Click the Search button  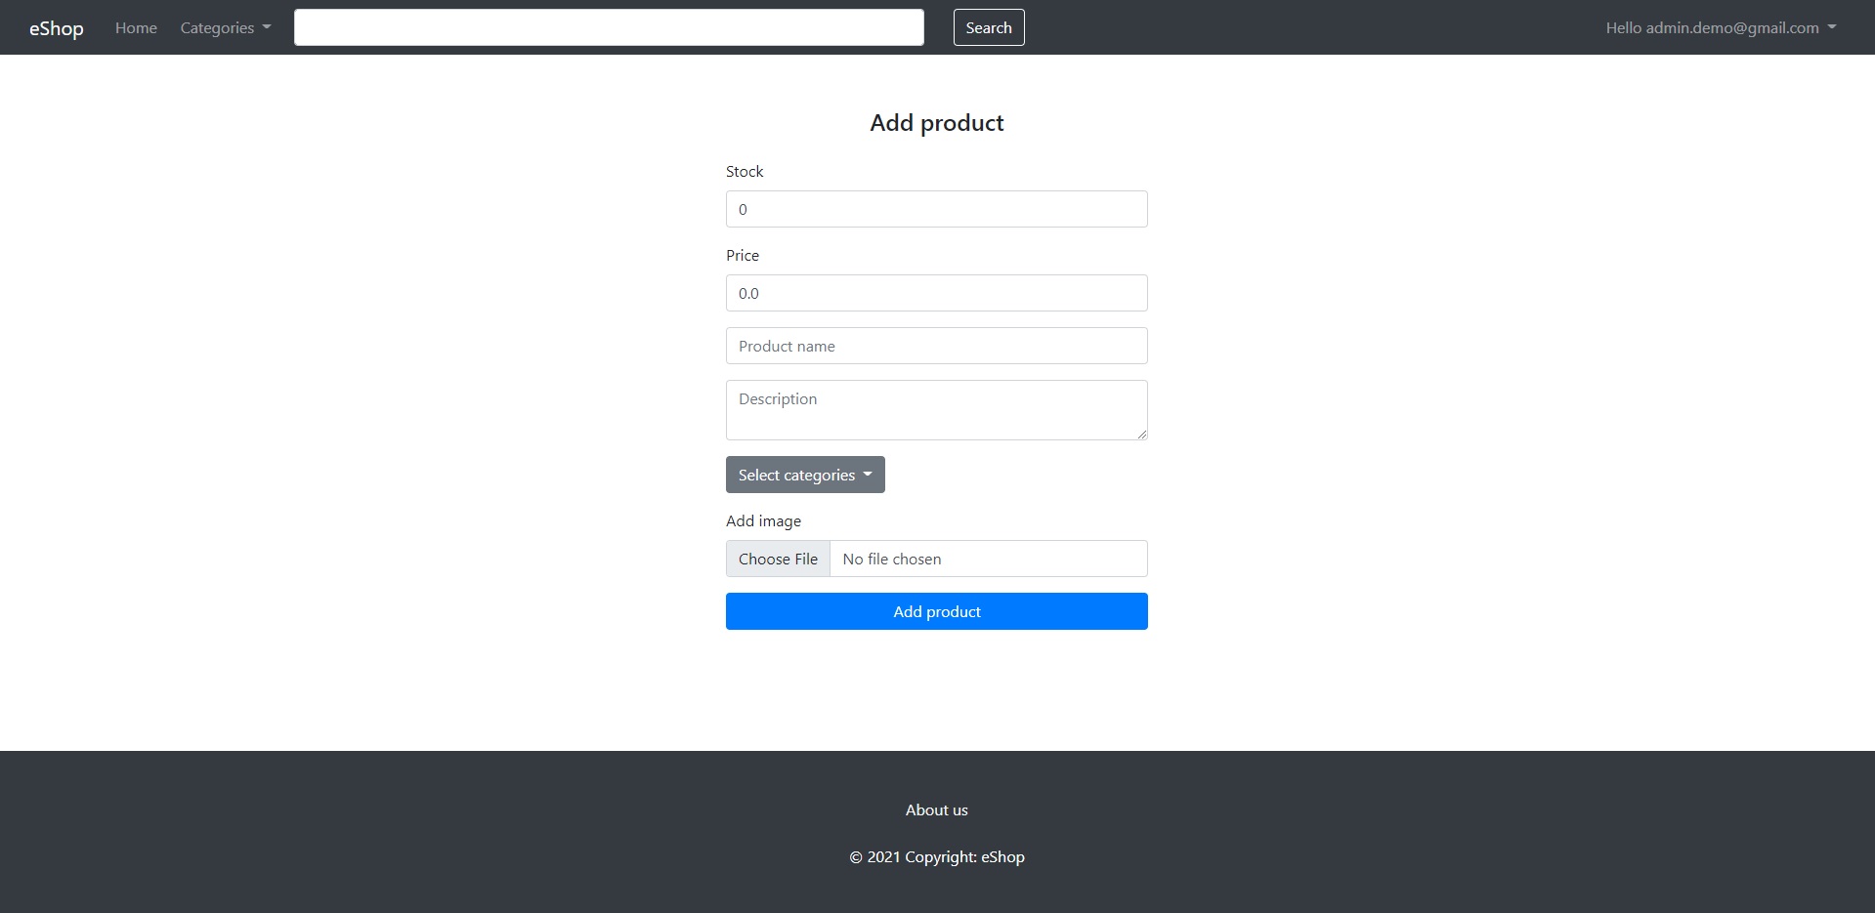pyautogui.click(x=988, y=27)
